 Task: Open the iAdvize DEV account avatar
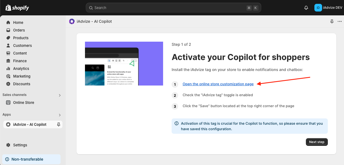click(318, 8)
